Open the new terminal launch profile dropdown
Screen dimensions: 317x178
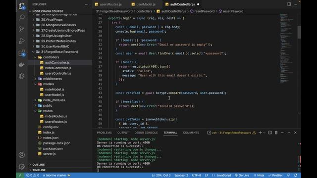264,133
